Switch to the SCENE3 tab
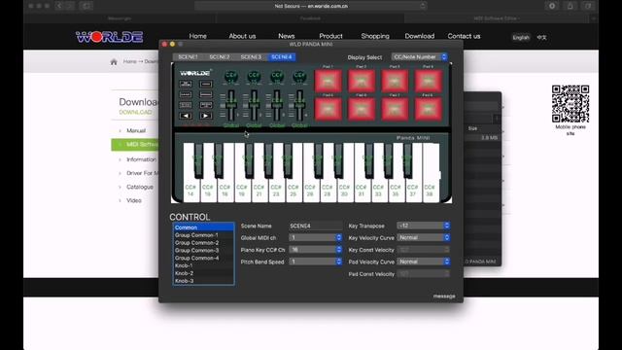 pos(251,57)
